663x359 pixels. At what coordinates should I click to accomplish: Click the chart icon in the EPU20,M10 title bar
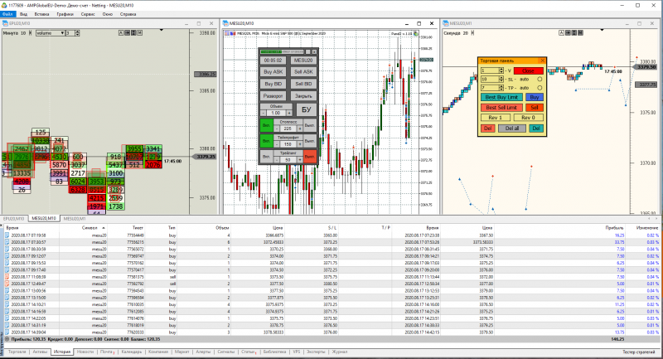click(6, 23)
